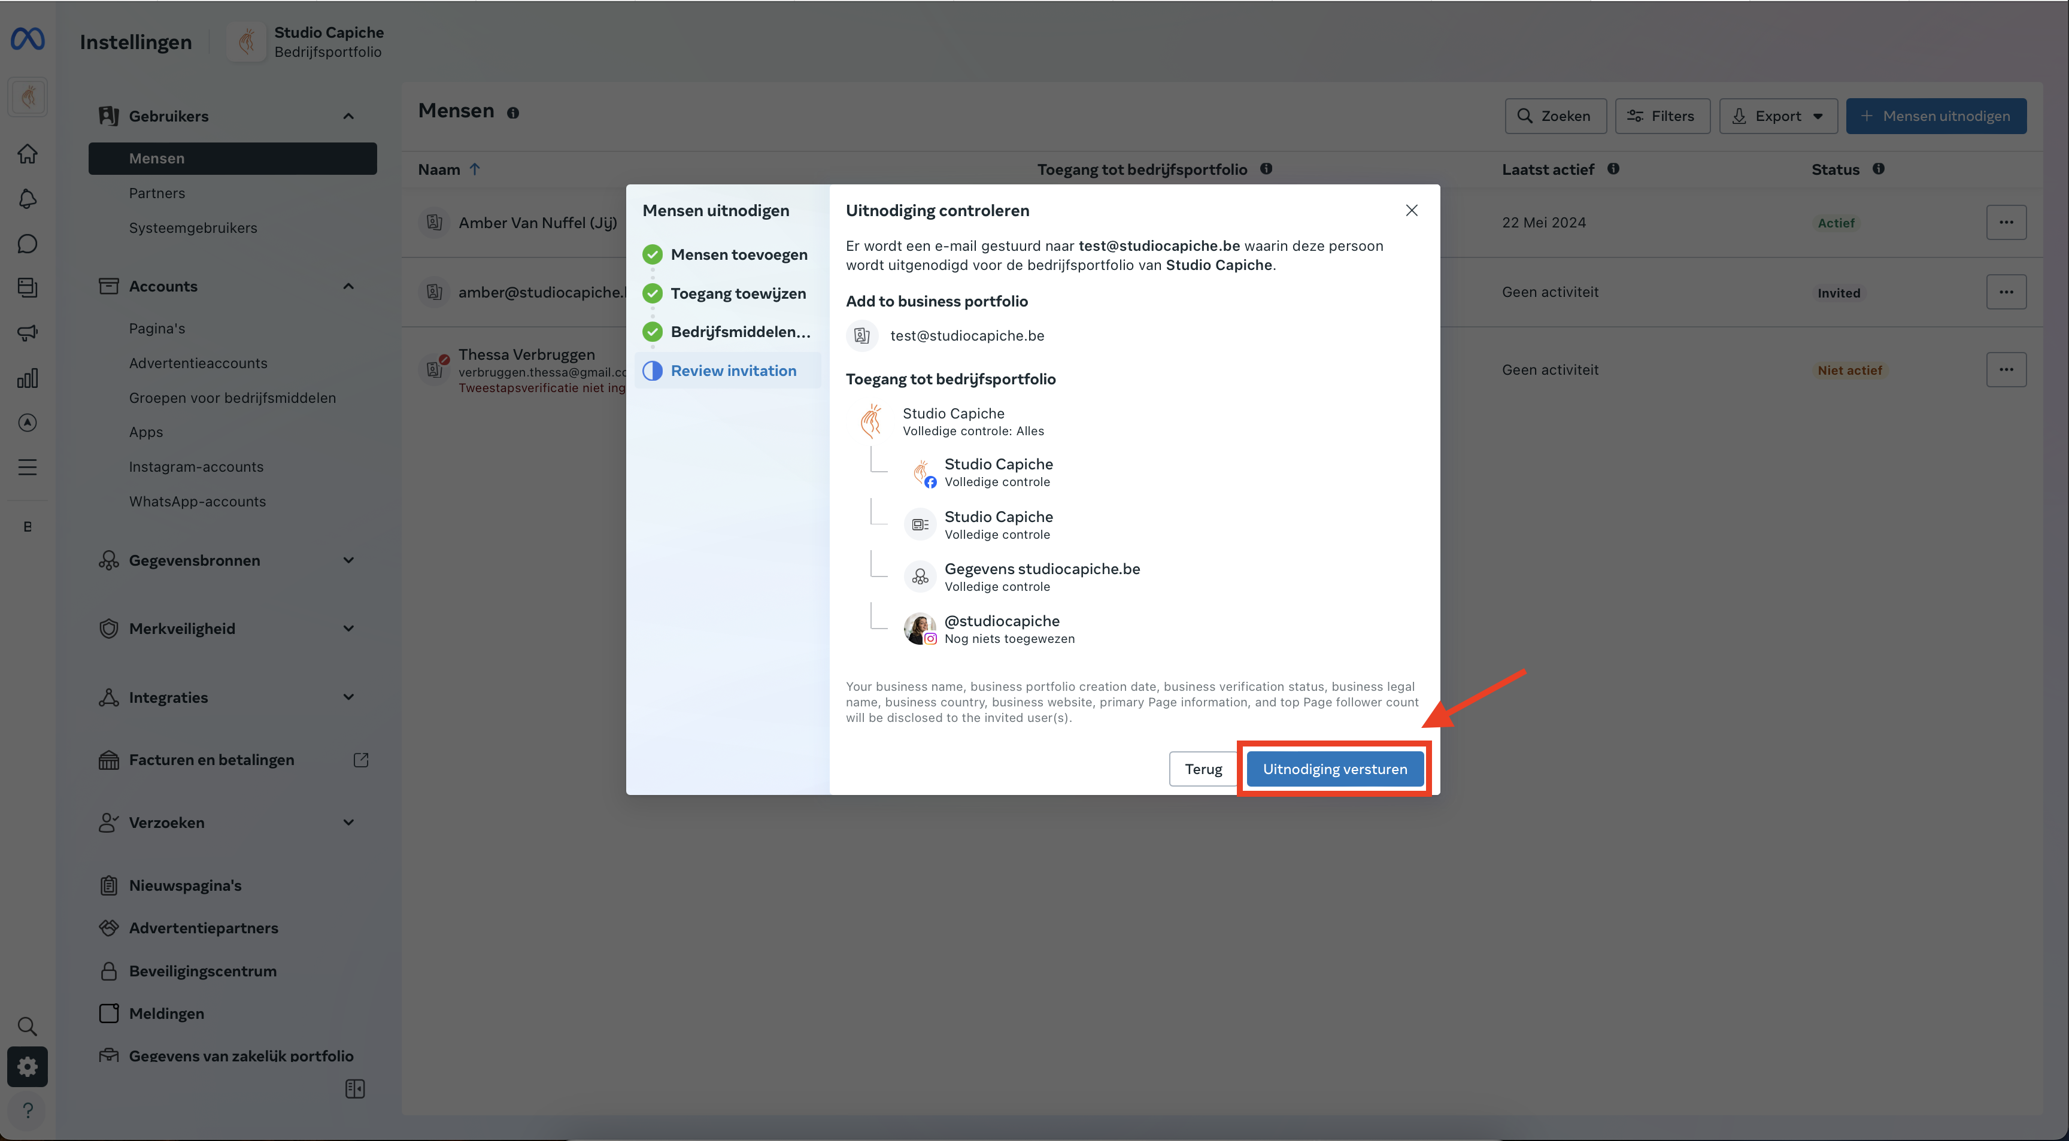Screen dimensions: 2069x1141
Task: Open Systeemgebruikers in the sidebar
Action: tap(193, 228)
